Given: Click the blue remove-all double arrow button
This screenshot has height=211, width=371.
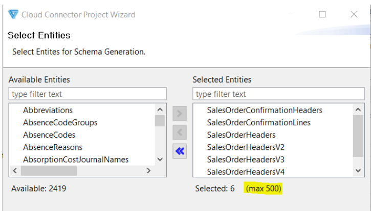Looking at the screenshot, I should [180, 151].
